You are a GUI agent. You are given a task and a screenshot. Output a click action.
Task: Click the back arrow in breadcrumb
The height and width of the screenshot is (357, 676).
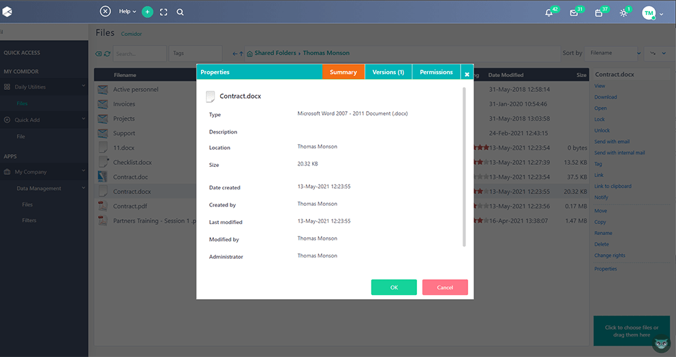234,54
